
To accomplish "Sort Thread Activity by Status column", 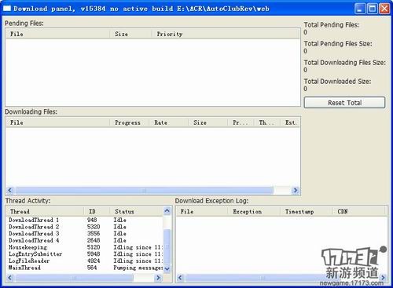I will 136,211.
